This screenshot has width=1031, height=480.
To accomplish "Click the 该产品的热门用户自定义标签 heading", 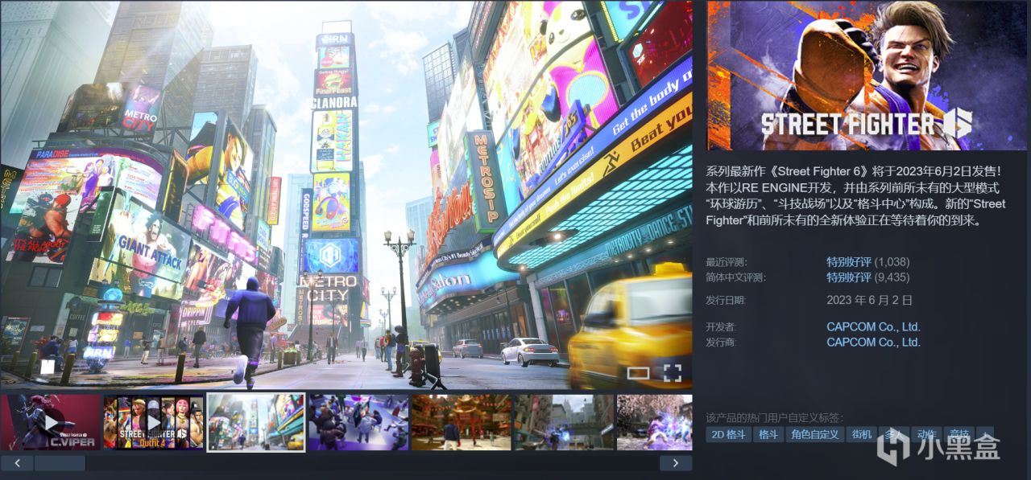I will point(774,418).
